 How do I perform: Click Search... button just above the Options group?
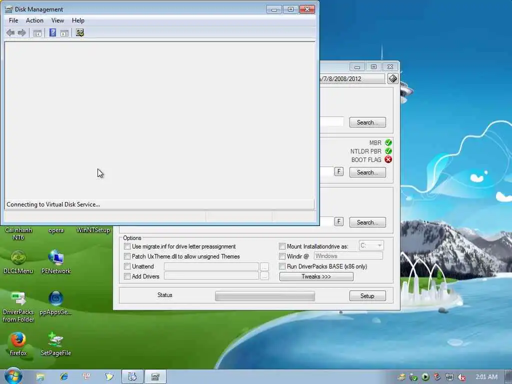click(x=367, y=222)
